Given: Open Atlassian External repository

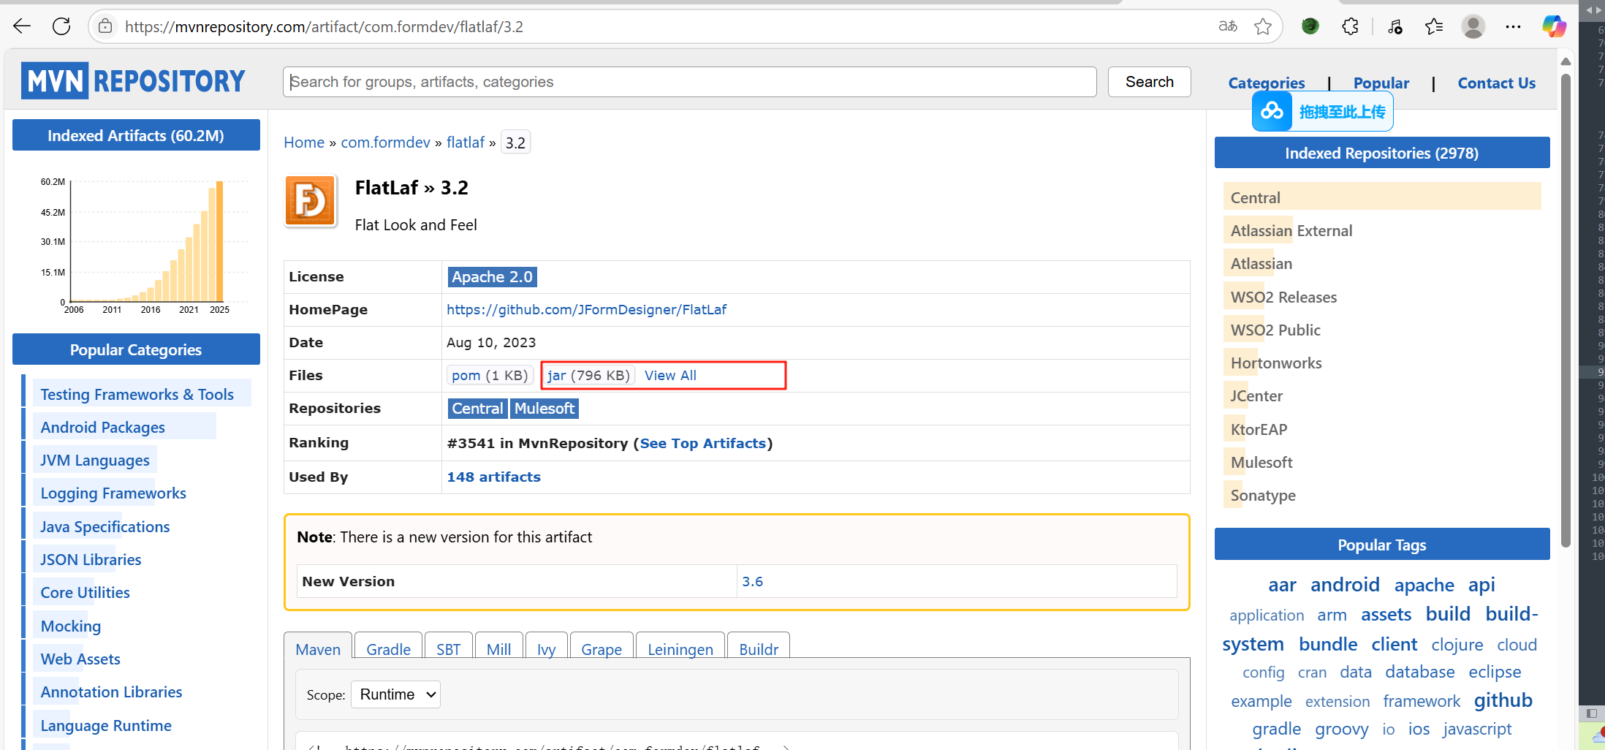Looking at the screenshot, I should [1291, 231].
